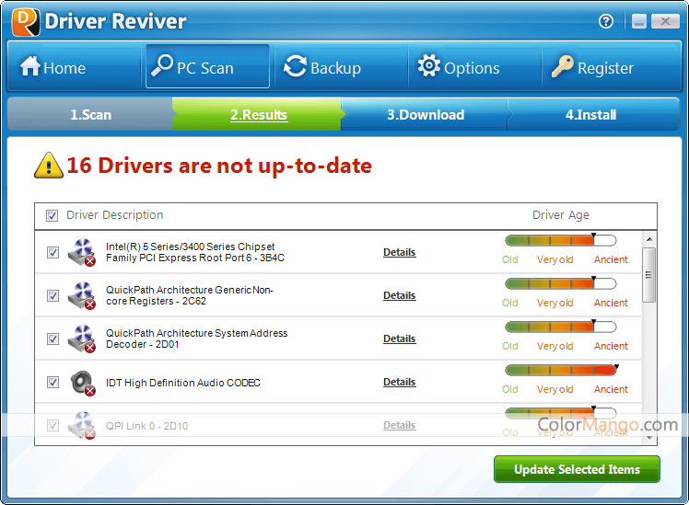Minimize the Driver Reviver window
689x505 pixels.
tap(639, 21)
